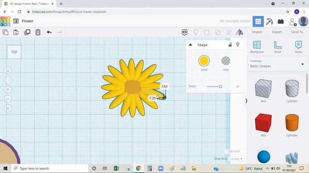Zoom in with the plus button
This screenshot has height=173, width=309.
[8, 89]
